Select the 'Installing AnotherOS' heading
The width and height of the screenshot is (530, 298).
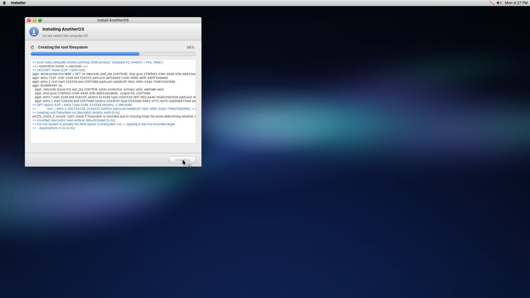click(x=63, y=29)
